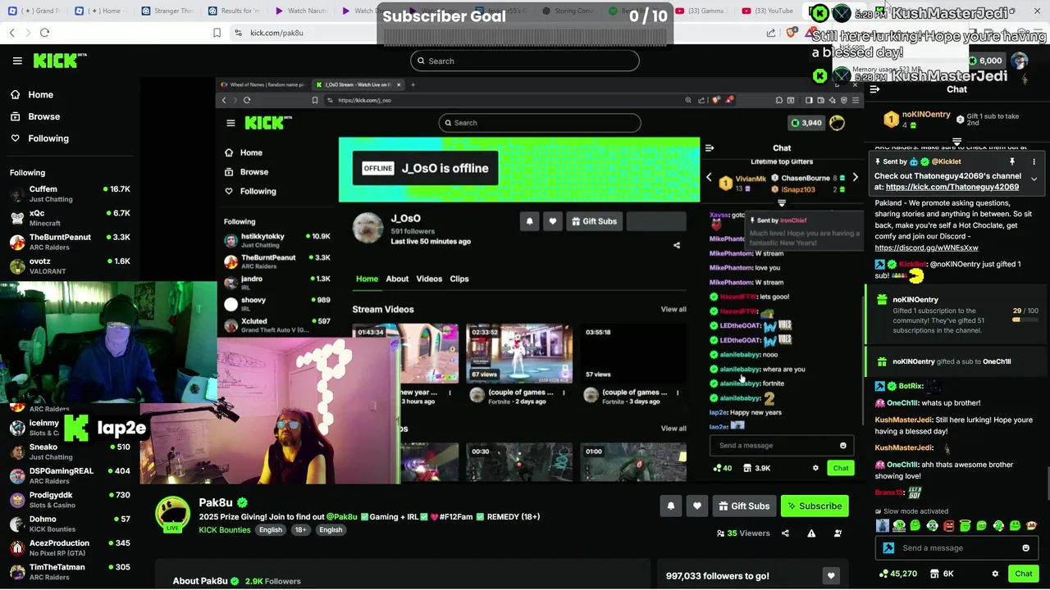Open pinned message three-dot options

(1034, 161)
